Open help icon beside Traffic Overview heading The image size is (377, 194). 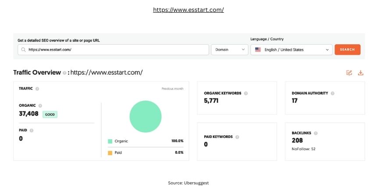point(64,73)
